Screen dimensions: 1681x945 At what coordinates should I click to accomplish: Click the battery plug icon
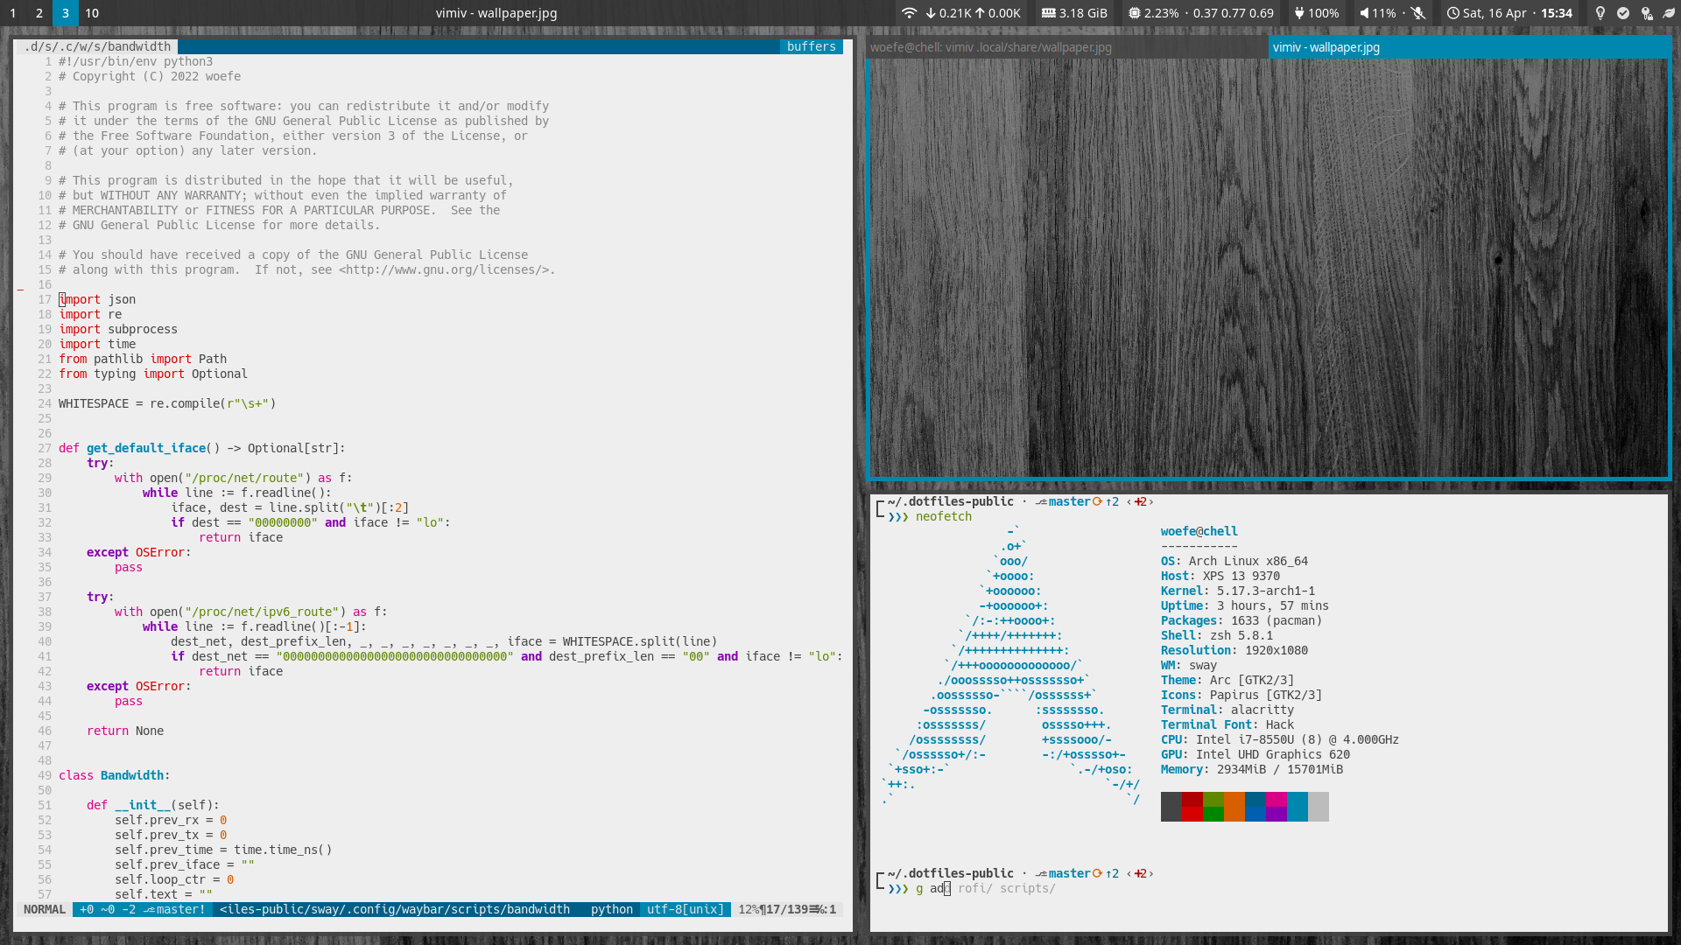(1299, 13)
